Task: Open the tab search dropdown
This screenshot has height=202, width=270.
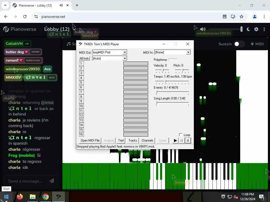Action: pos(5,5)
